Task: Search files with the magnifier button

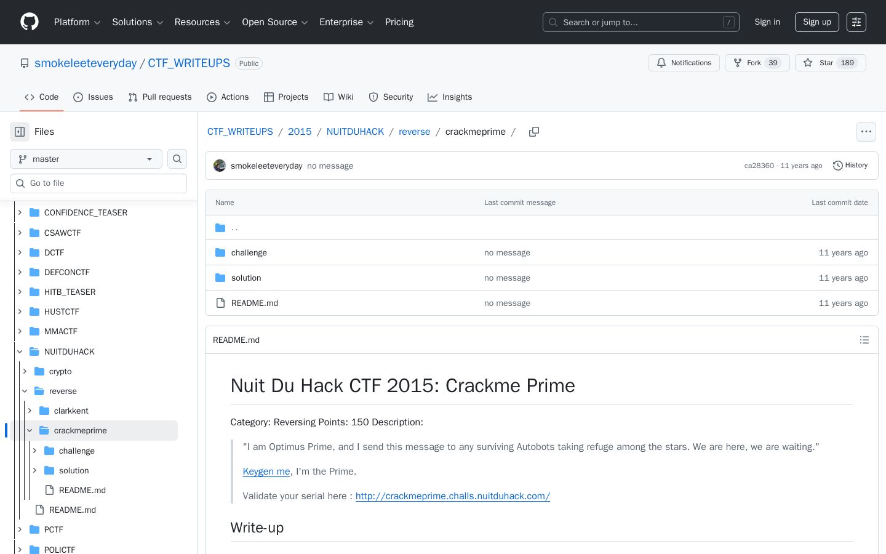Action: [x=177, y=159]
